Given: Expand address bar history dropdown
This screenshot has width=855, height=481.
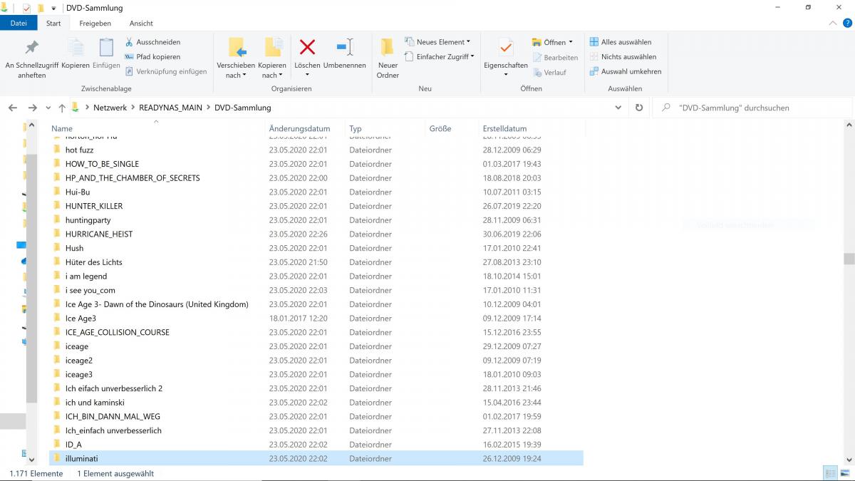Looking at the screenshot, I should coord(618,108).
